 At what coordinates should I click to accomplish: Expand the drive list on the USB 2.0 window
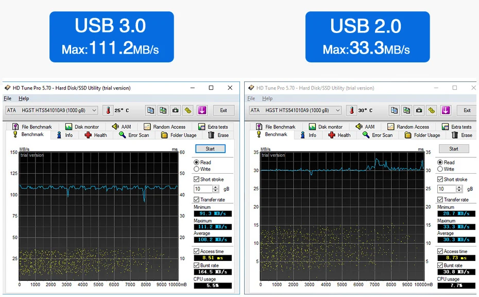coord(337,110)
